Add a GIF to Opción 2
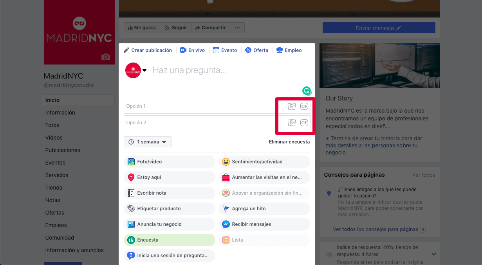 click(304, 123)
